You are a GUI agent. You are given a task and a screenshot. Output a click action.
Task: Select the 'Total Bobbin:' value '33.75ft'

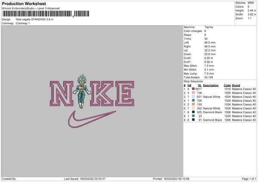point(209,77)
